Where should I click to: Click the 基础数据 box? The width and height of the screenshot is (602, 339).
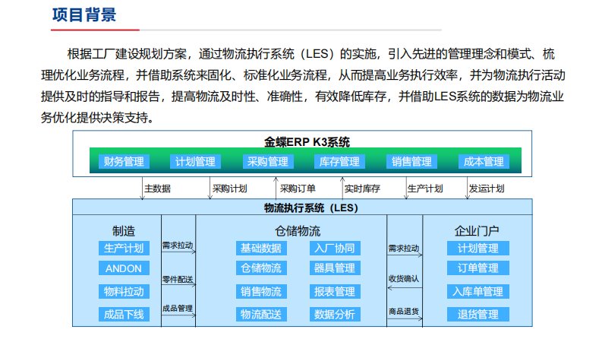click(261, 249)
